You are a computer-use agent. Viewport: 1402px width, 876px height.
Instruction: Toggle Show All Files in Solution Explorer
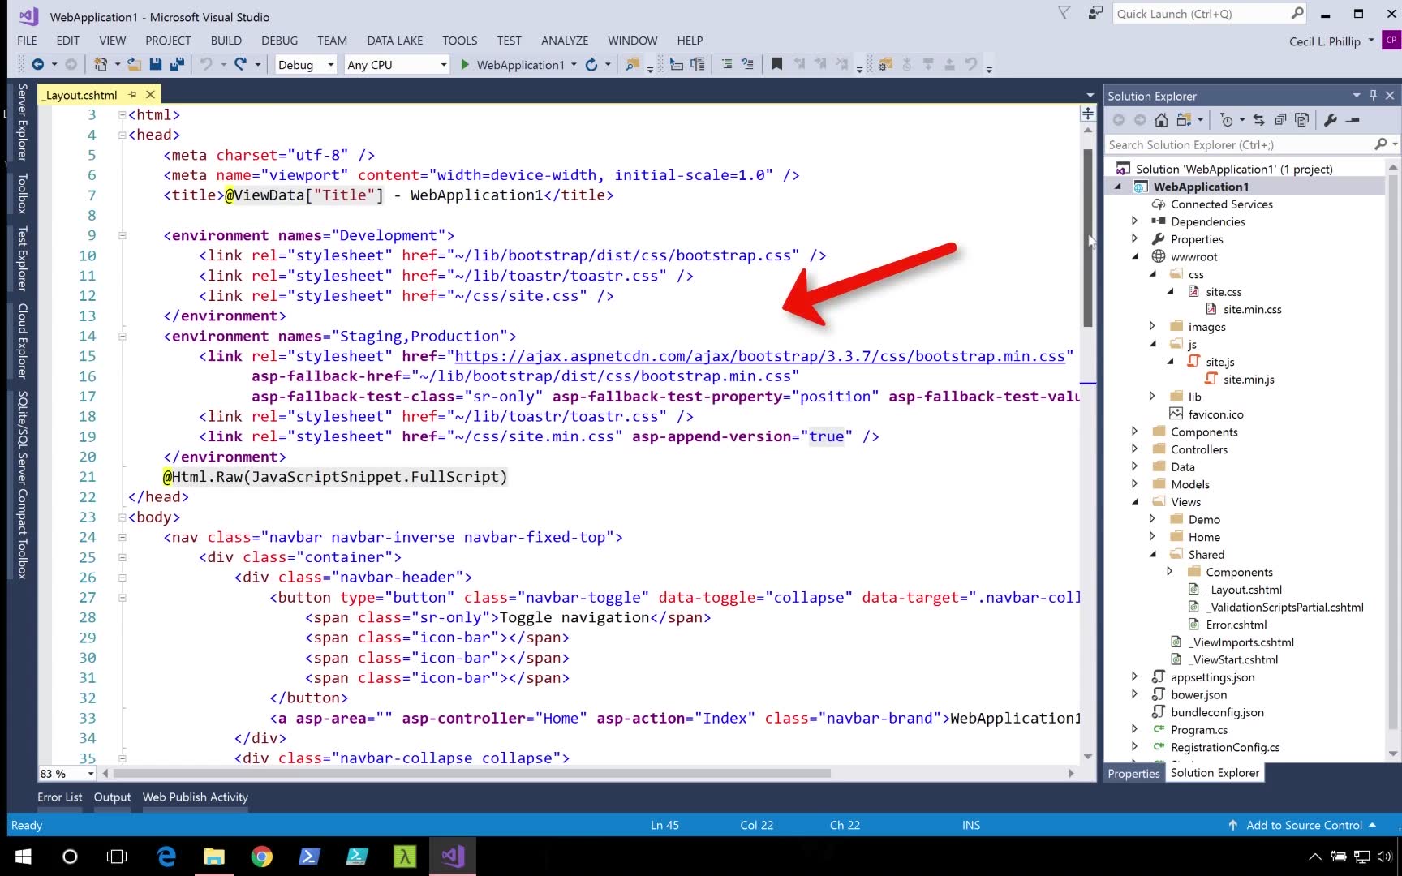click(x=1302, y=120)
